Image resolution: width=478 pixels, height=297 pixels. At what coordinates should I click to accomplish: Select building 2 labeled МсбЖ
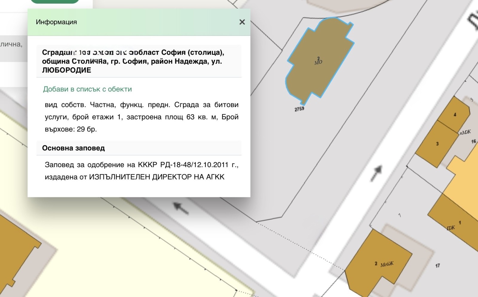click(x=379, y=264)
